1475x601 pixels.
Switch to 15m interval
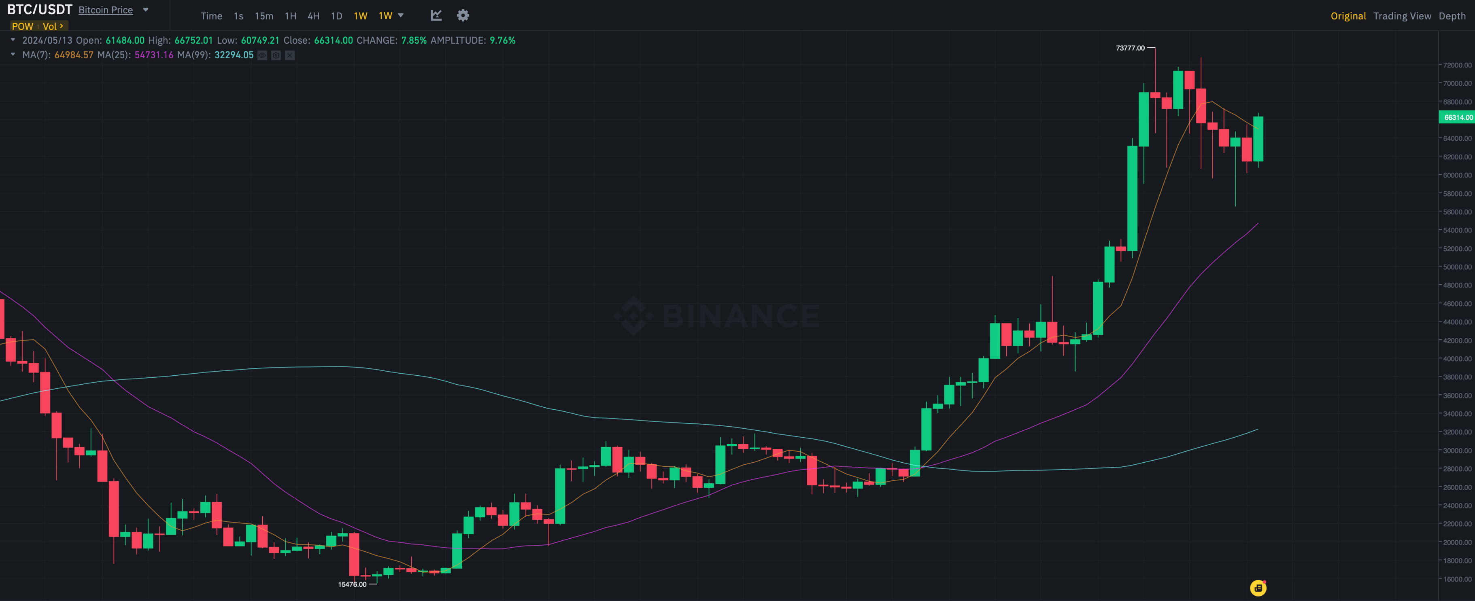point(264,16)
